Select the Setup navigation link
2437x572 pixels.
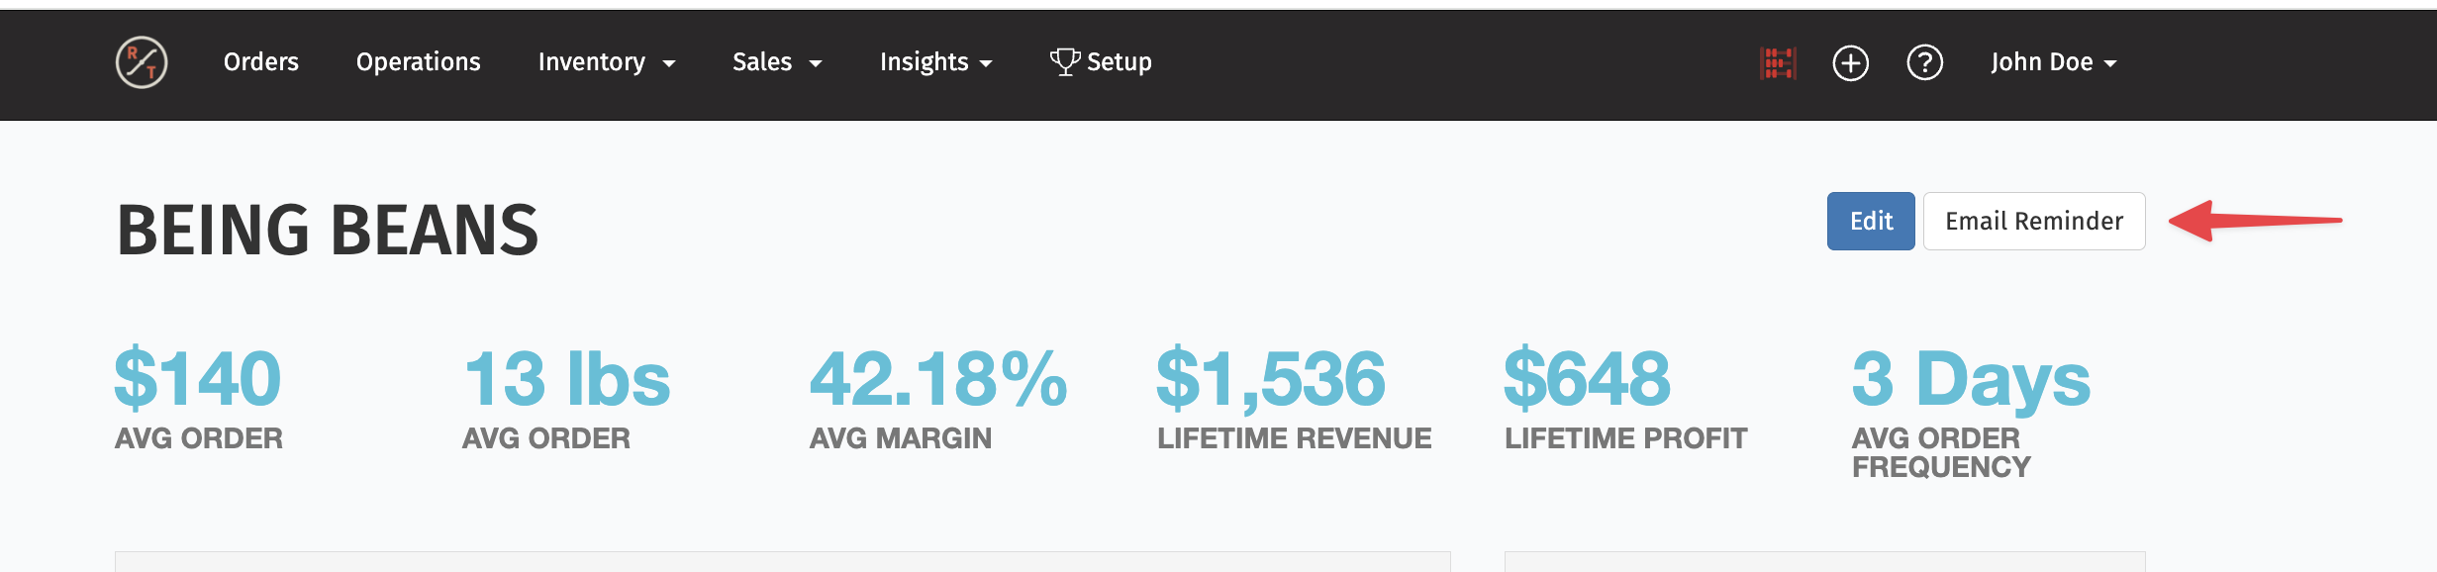tap(1101, 62)
